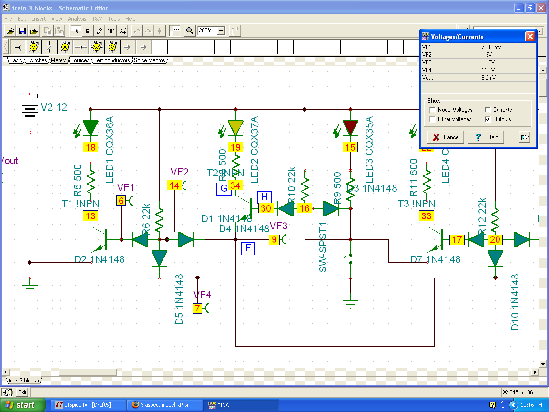Switch to the Basic component tab

(x=16, y=60)
